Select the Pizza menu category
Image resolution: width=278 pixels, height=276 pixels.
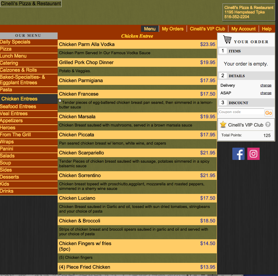pos(6,49)
